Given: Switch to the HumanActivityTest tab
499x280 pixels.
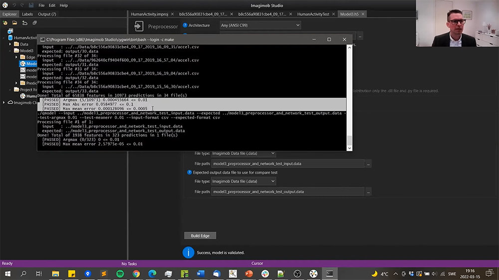Looking at the screenshot, I should 313,14.
